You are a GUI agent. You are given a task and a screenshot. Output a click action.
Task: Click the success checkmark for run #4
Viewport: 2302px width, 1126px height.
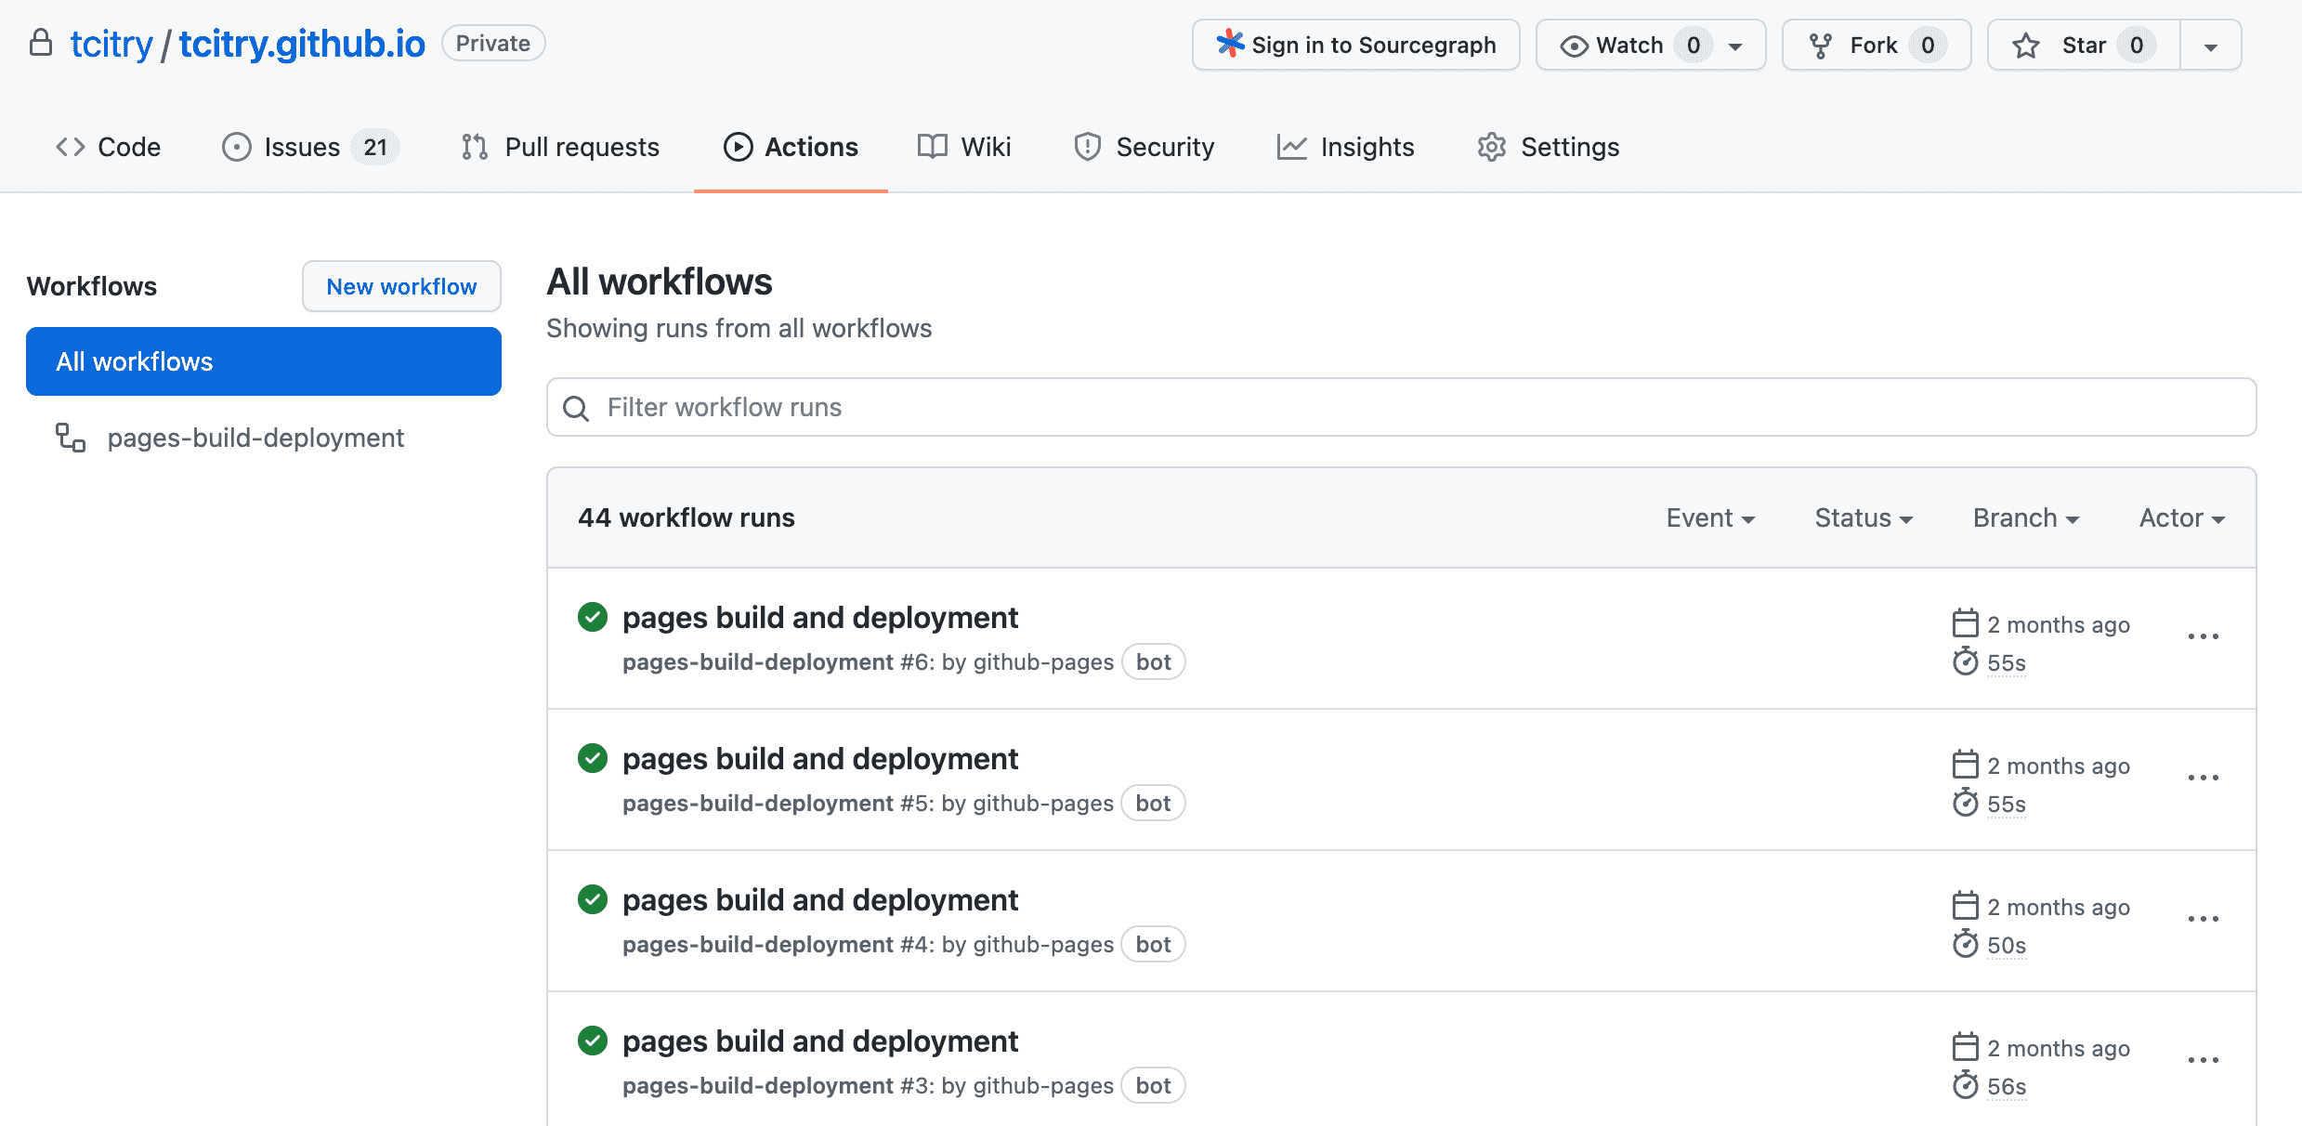pos(592,899)
